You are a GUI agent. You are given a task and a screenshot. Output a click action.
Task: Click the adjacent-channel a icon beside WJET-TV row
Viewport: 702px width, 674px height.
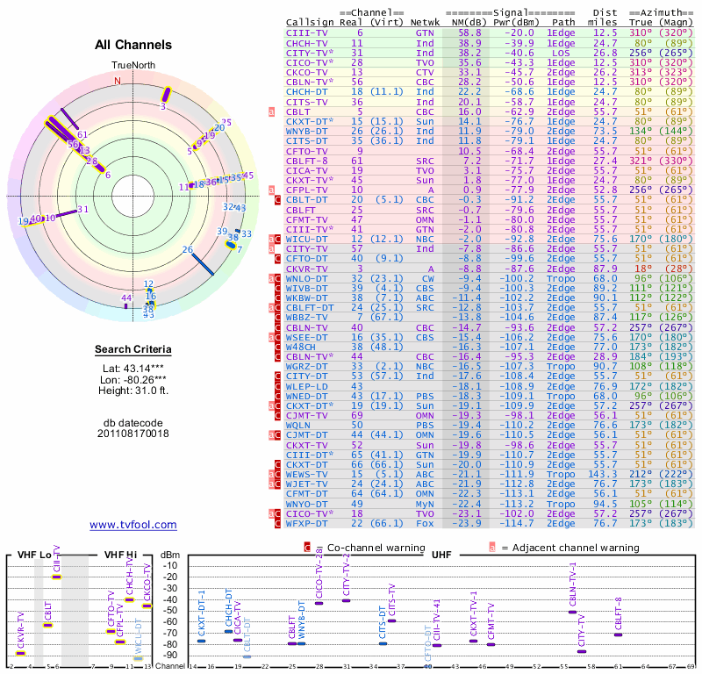tap(271, 484)
